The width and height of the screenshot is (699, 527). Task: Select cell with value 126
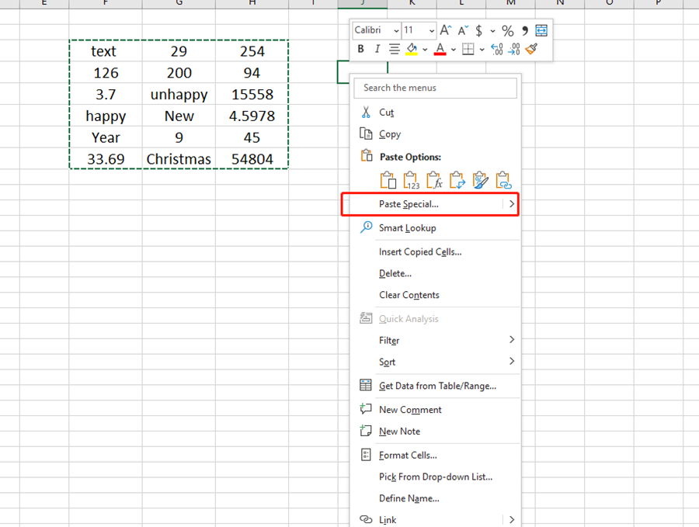tap(106, 73)
